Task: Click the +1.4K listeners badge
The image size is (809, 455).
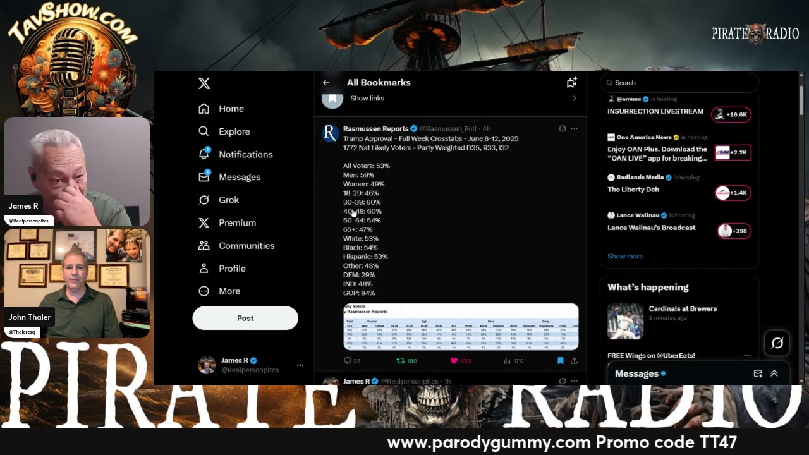Action: (x=733, y=193)
